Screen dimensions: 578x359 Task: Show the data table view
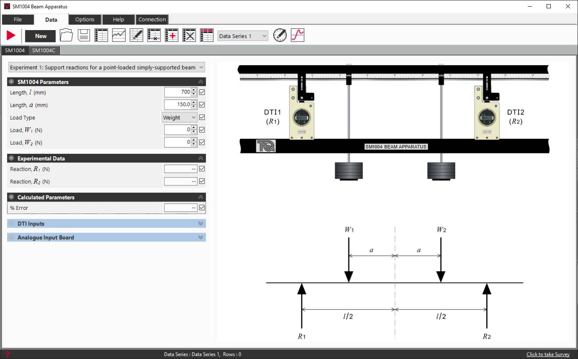pyautogui.click(x=101, y=36)
